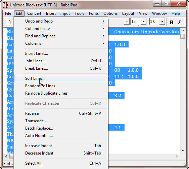Open the Help menu
The height and width of the screenshot is (169, 189).
click(176, 13)
